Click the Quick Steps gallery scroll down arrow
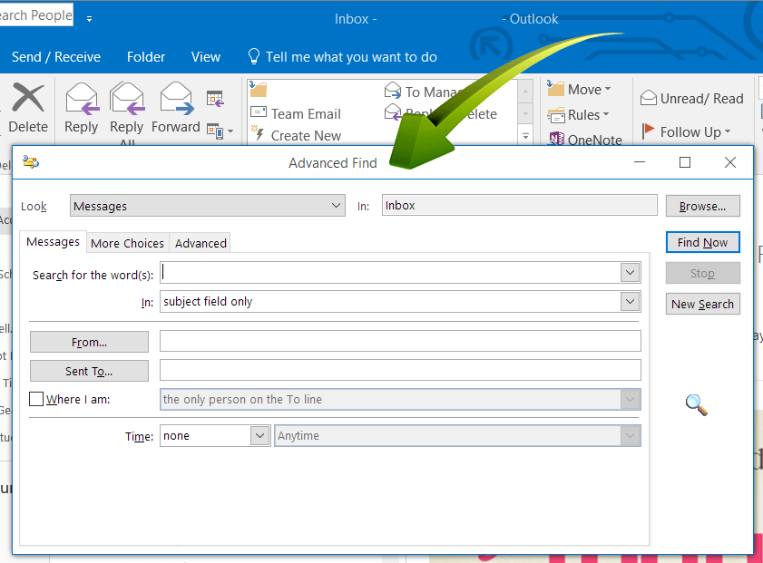763x563 pixels. pos(525,114)
